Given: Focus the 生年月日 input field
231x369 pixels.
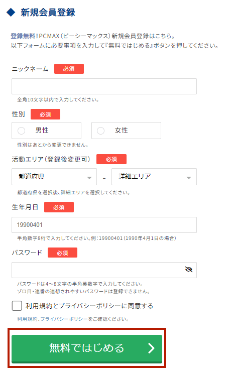Looking at the screenshot, I should 104,225.
